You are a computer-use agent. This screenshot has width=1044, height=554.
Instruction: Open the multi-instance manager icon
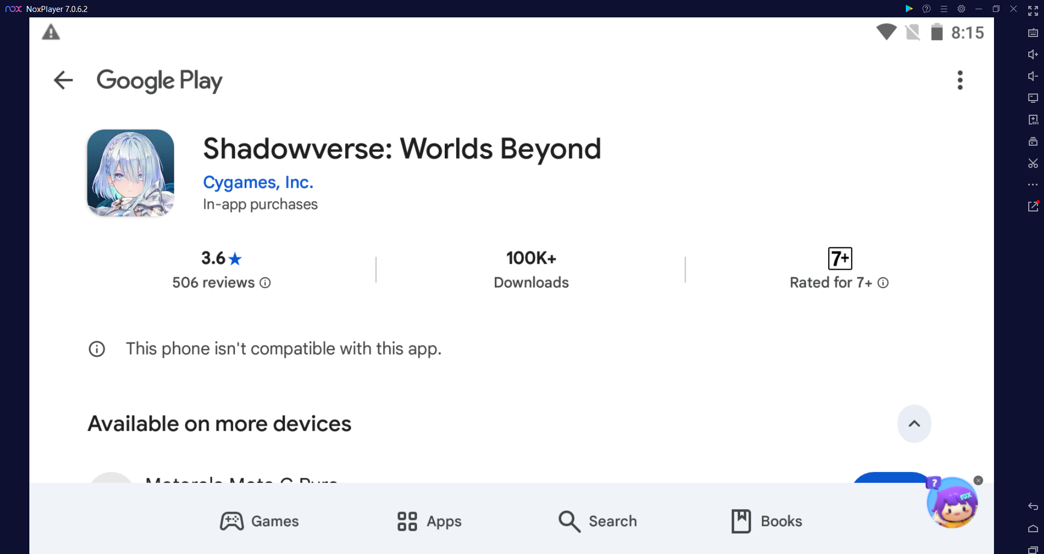[x=1033, y=141]
